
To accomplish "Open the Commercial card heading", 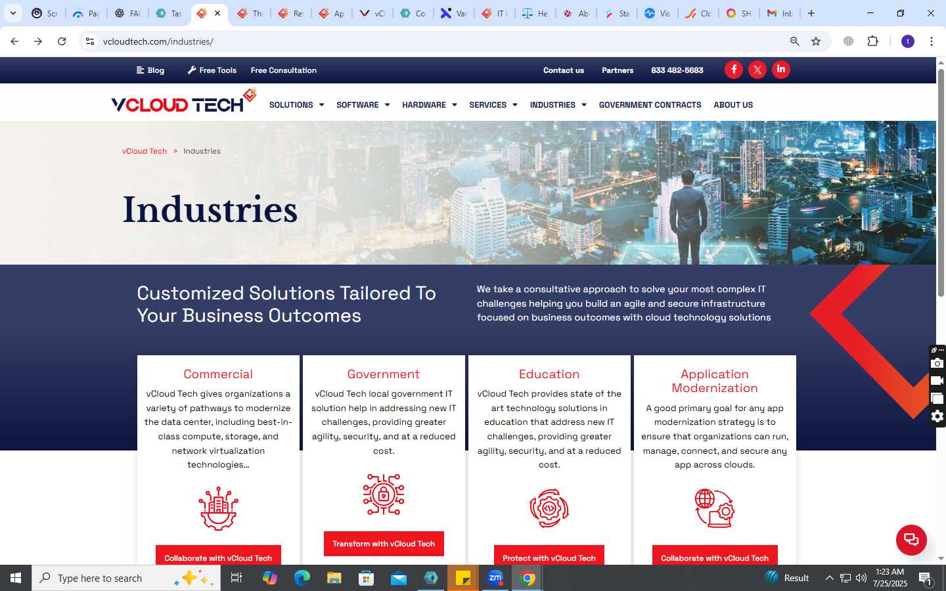I will pyautogui.click(x=218, y=374).
